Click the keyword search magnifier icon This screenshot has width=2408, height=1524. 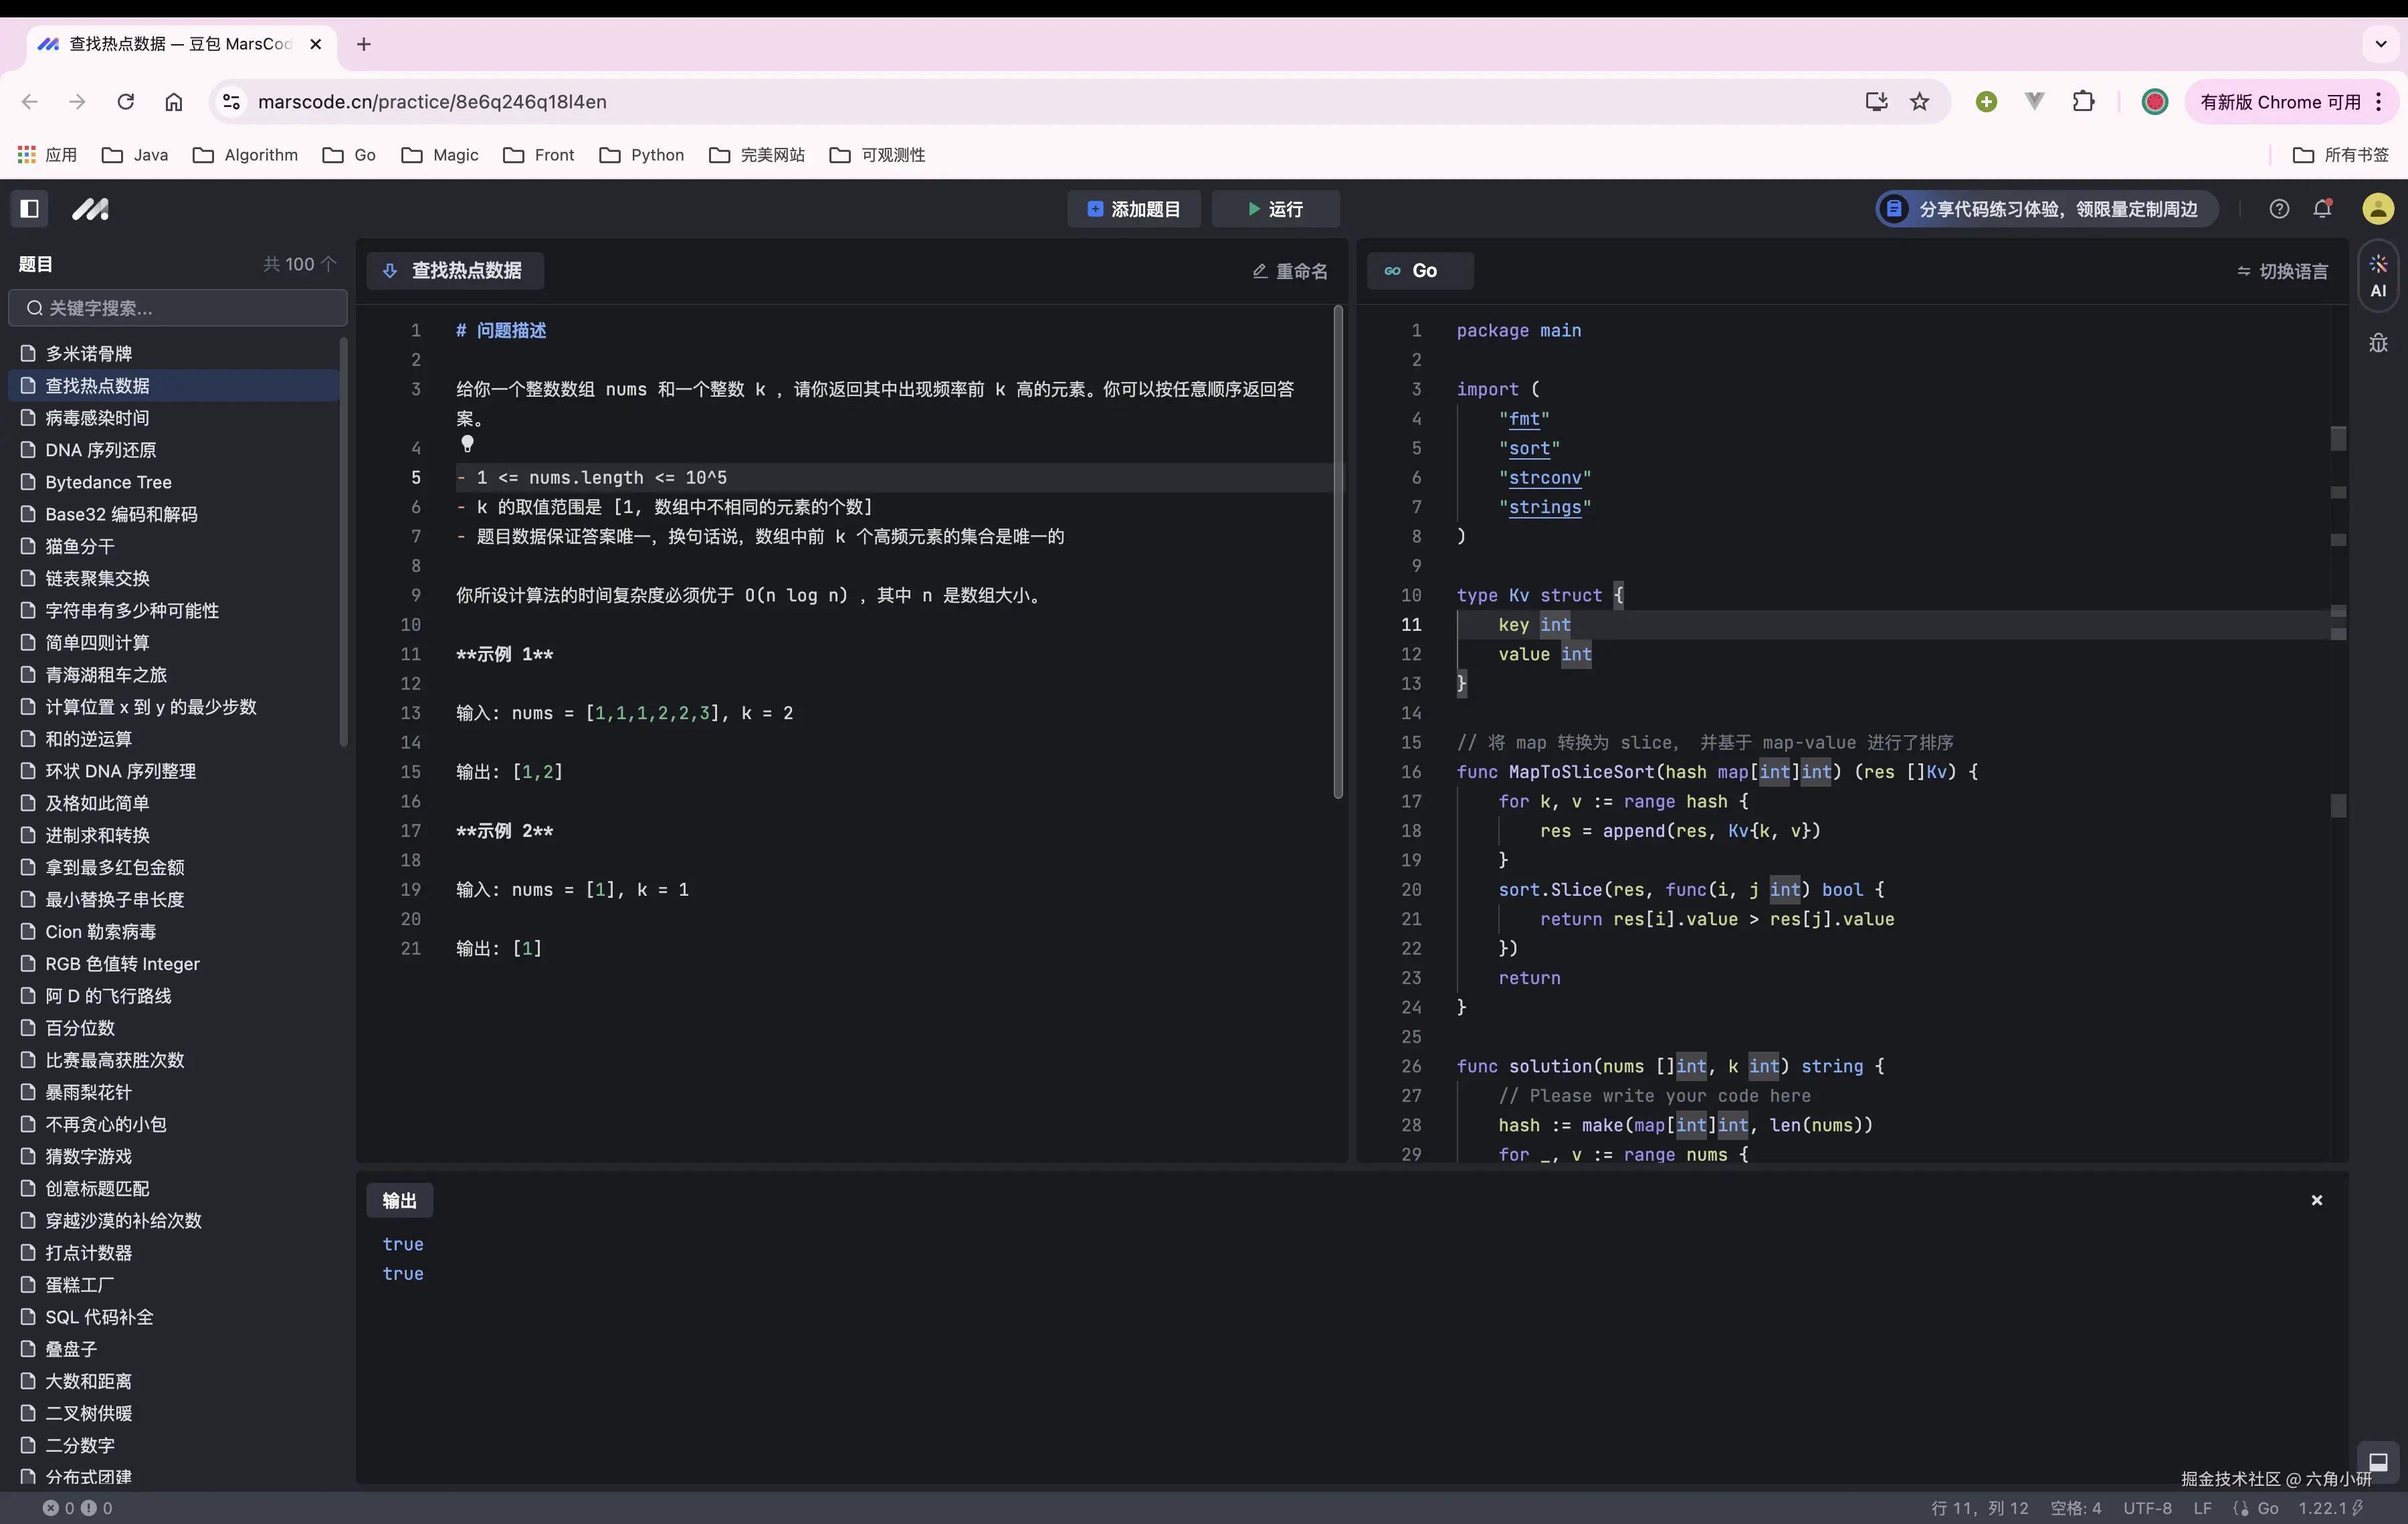pos(34,308)
